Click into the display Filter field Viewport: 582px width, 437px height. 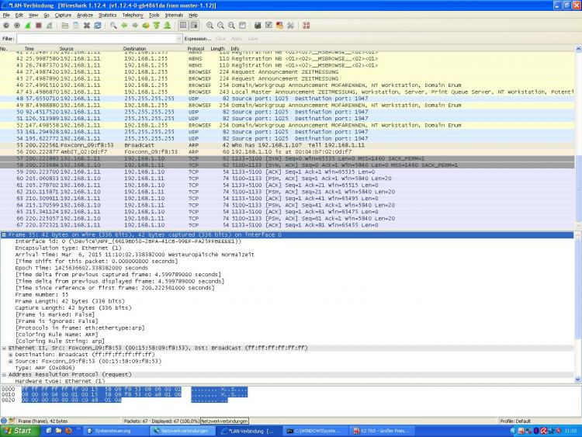point(96,39)
